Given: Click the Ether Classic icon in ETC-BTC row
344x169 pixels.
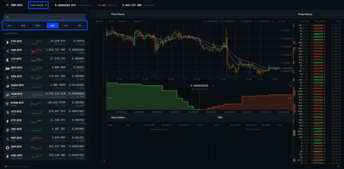Looking at the screenshot, I should [x=7, y=121].
